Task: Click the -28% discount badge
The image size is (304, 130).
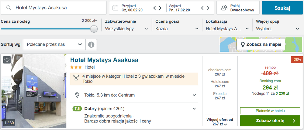Action: pyautogui.click(x=297, y=60)
